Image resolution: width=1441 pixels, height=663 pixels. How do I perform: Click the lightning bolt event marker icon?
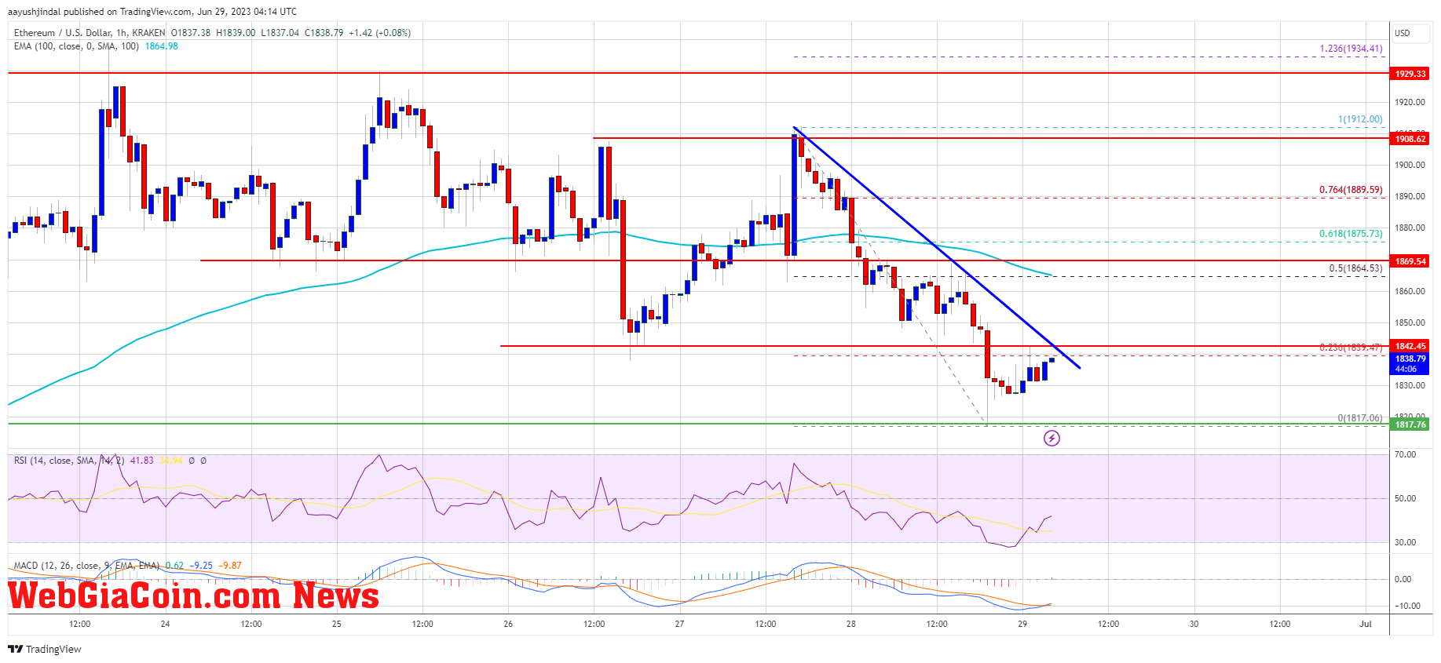(x=1051, y=438)
